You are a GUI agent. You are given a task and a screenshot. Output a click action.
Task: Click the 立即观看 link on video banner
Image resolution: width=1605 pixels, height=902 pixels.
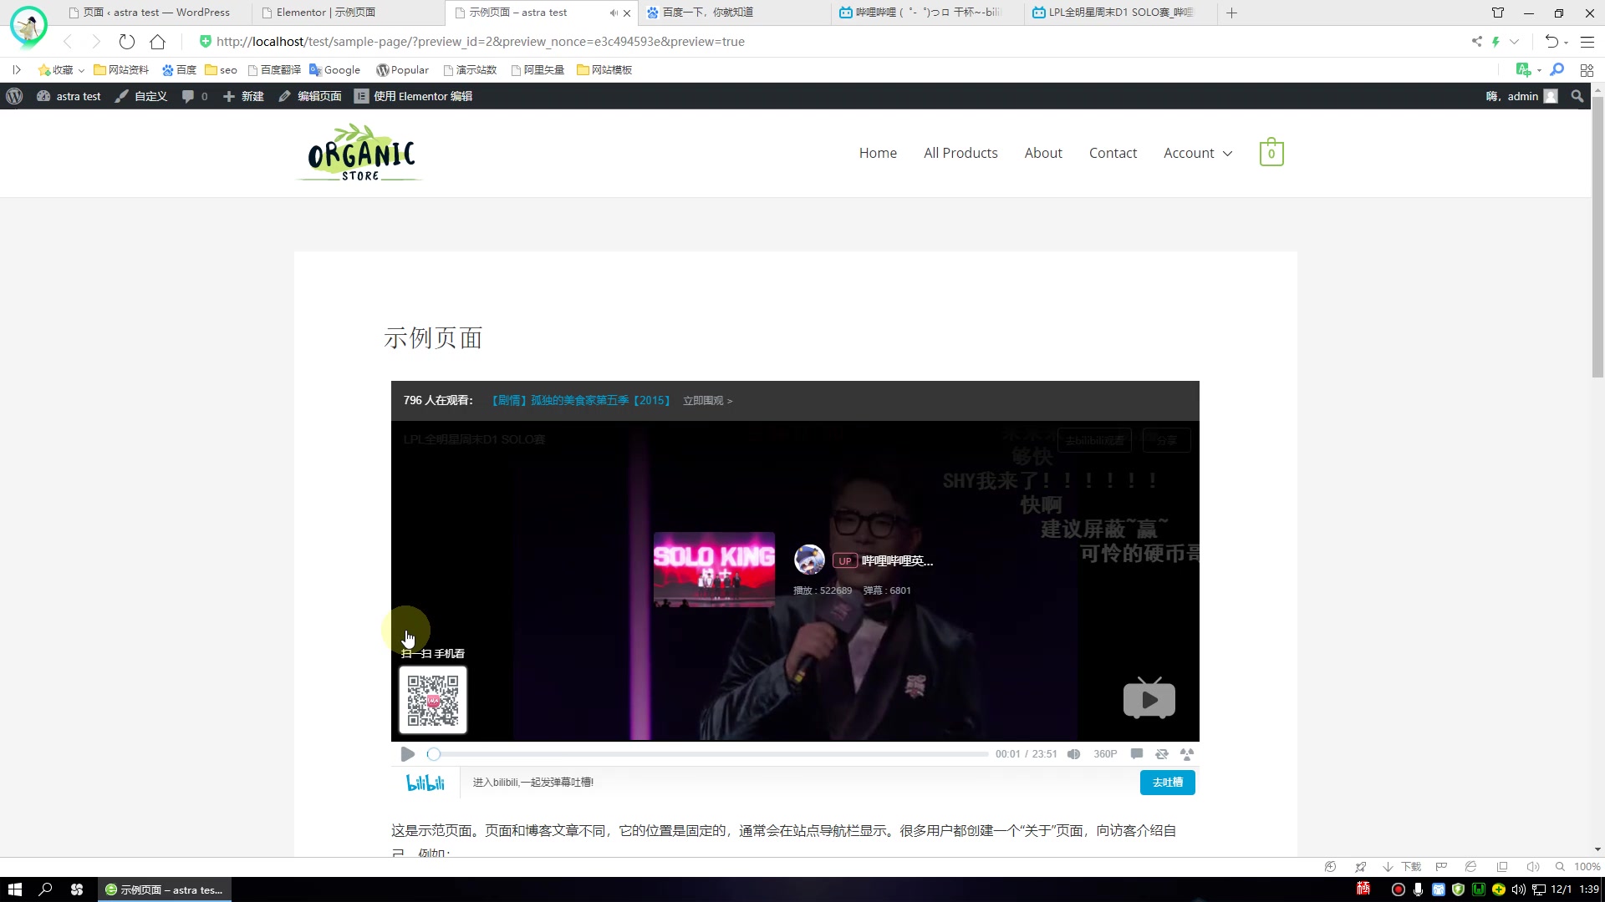click(x=708, y=400)
